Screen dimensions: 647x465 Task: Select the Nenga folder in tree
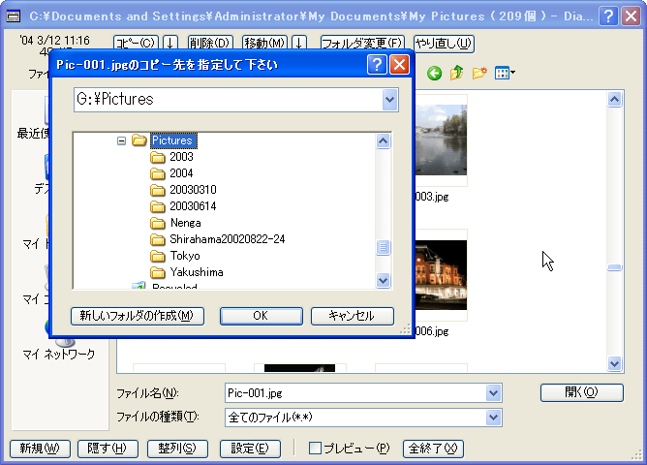pyautogui.click(x=185, y=223)
